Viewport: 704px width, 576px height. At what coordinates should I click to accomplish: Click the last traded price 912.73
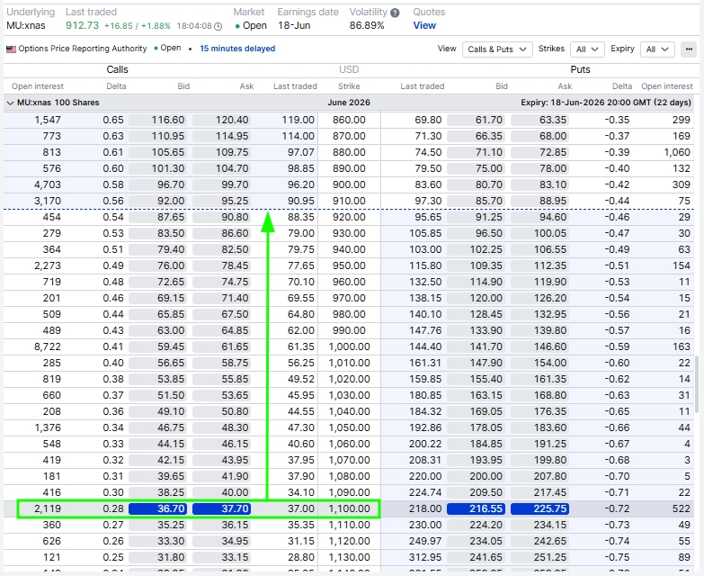click(82, 25)
